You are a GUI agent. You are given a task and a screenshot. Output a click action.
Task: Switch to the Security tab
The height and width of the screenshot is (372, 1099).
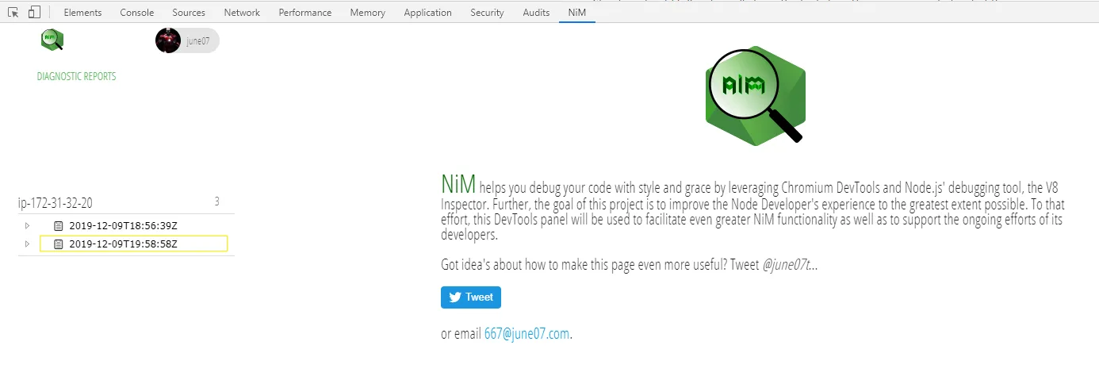tap(487, 13)
